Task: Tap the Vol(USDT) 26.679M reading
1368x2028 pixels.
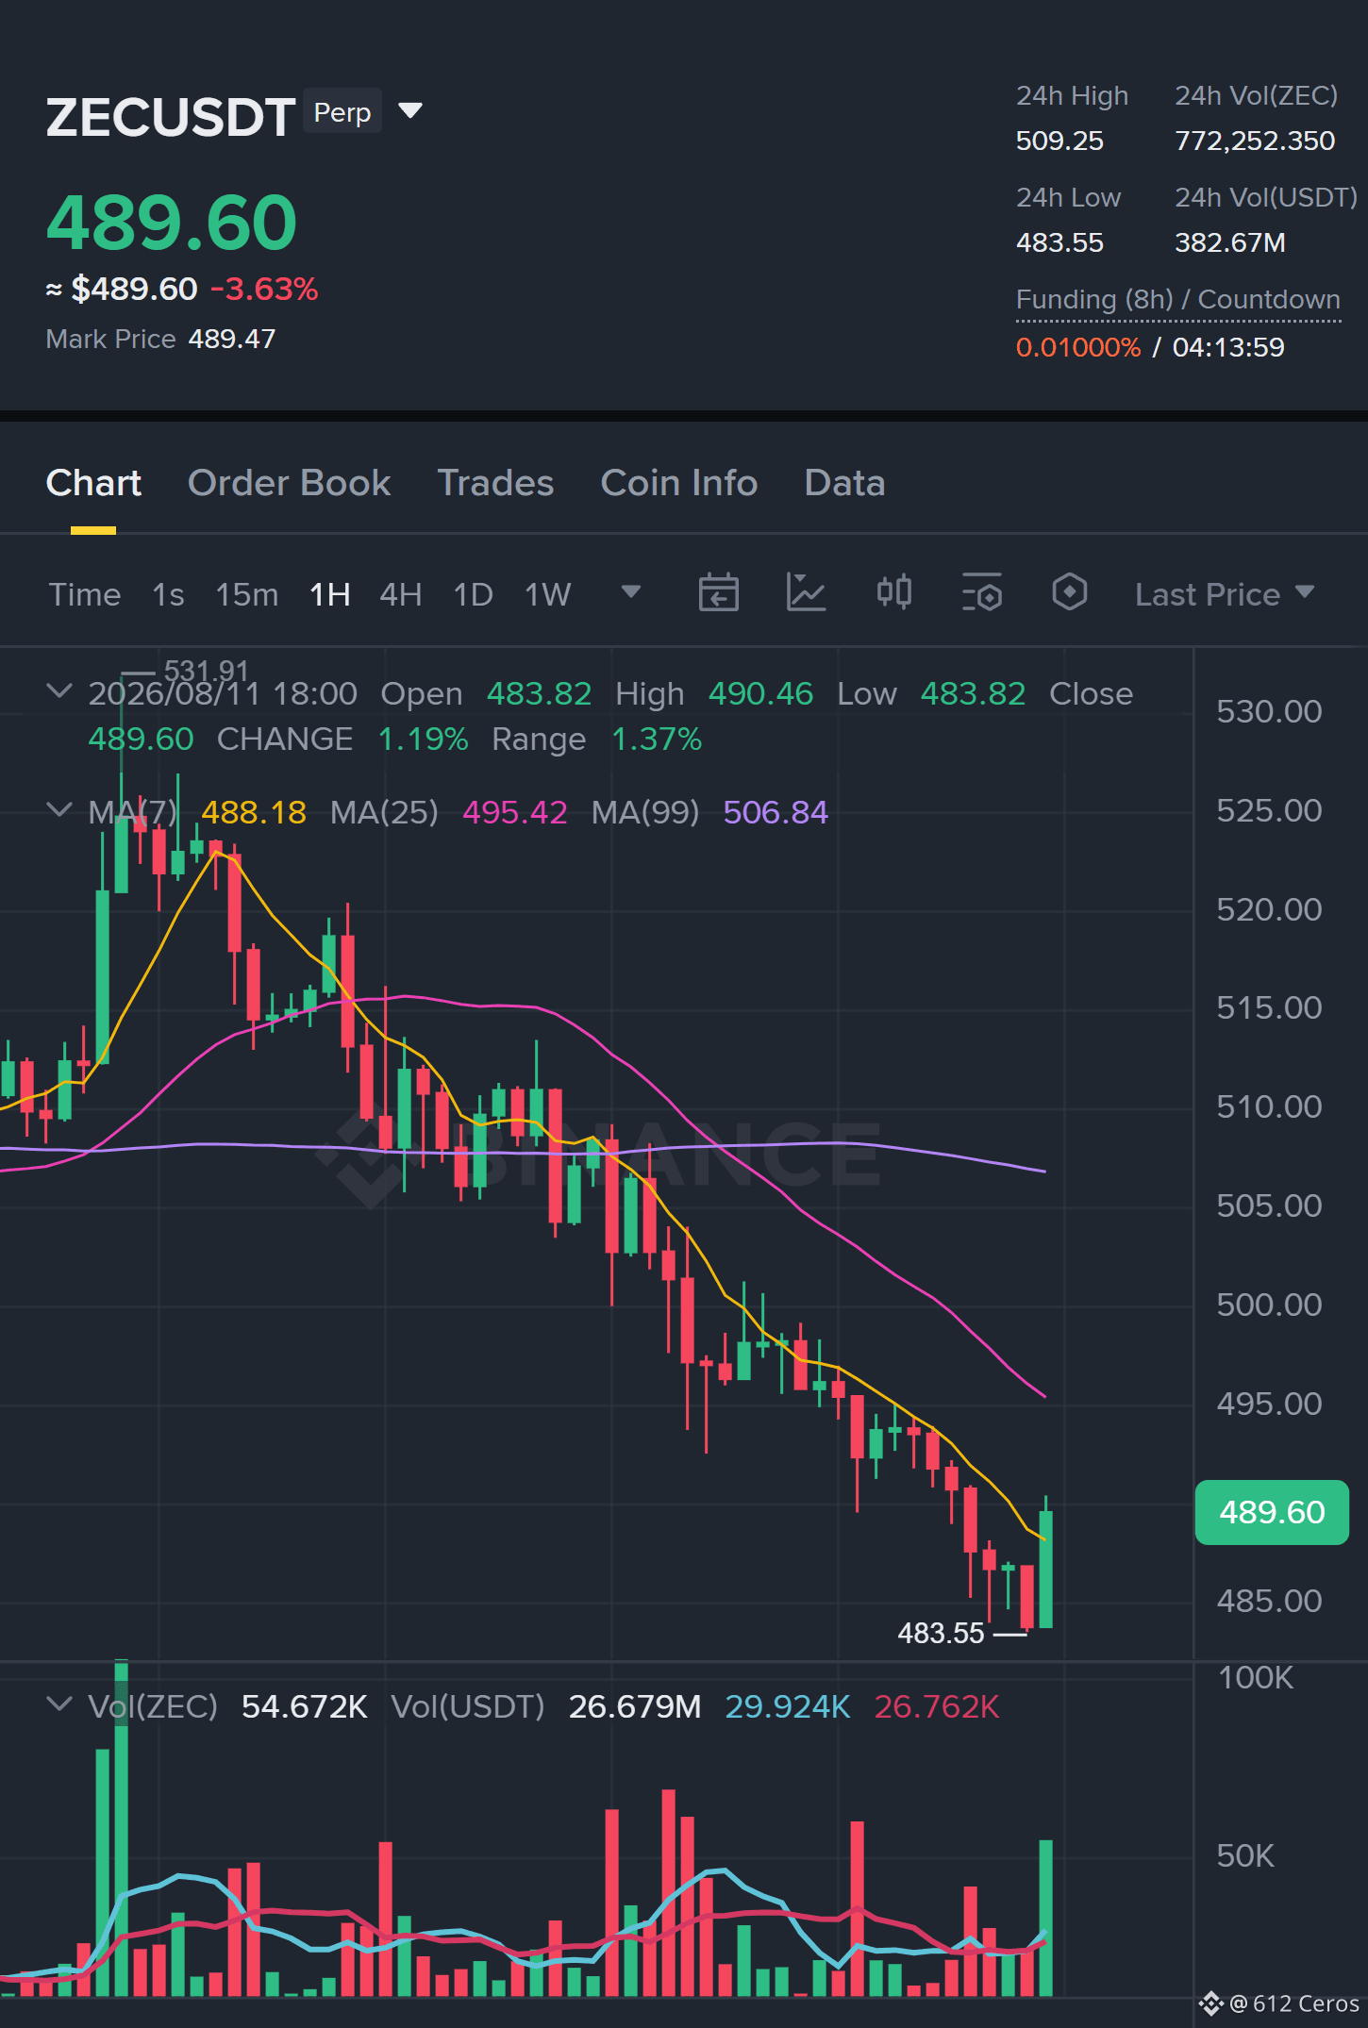Action: pos(635,1706)
